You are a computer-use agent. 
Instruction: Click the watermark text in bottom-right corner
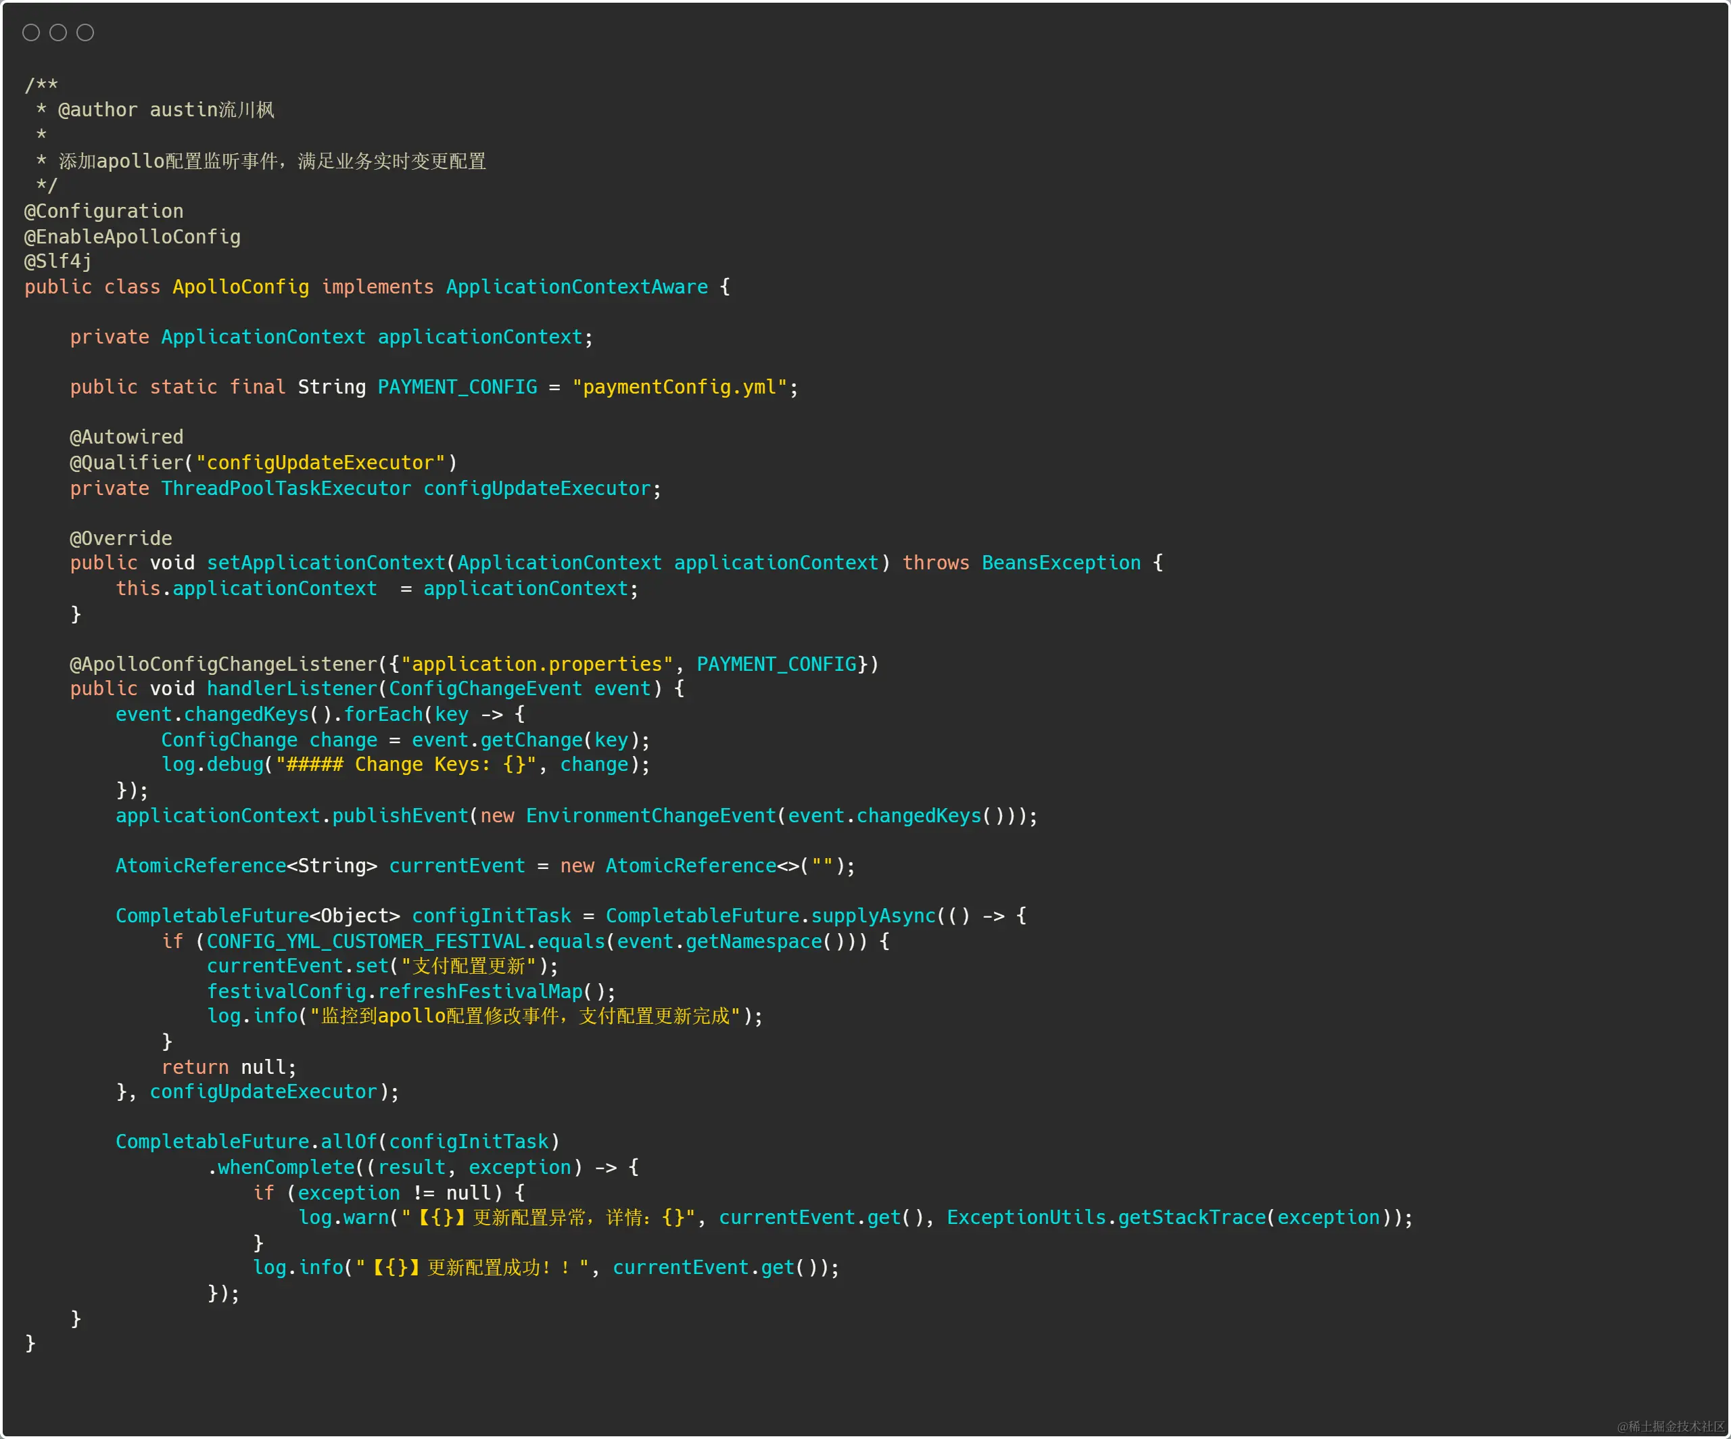tap(1670, 1427)
